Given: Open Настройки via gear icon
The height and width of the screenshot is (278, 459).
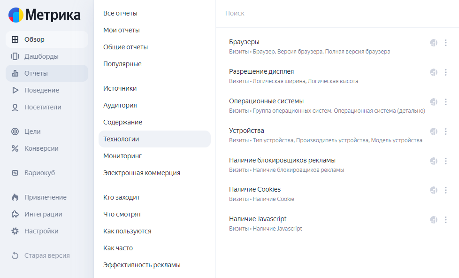Looking at the screenshot, I should pyautogui.click(x=15, y=231).
